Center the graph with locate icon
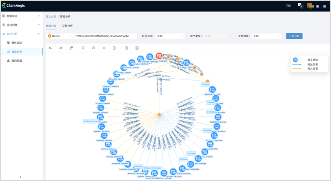 click(104, 48)
